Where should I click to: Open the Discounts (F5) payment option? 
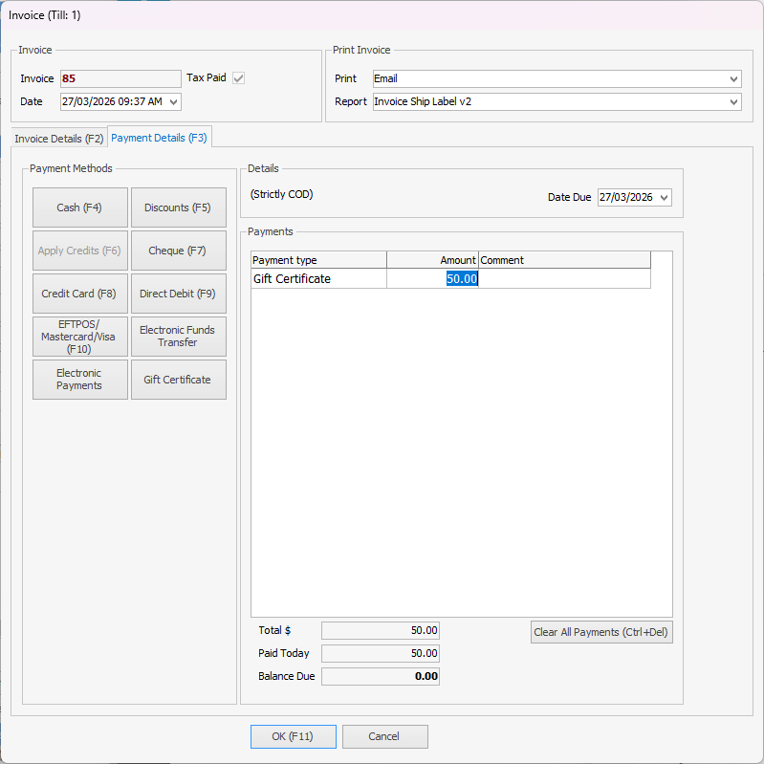[178, 207]
